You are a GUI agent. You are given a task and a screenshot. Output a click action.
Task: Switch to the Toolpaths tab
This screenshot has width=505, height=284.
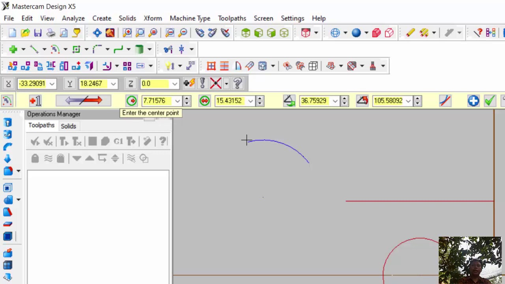point(41,125)
